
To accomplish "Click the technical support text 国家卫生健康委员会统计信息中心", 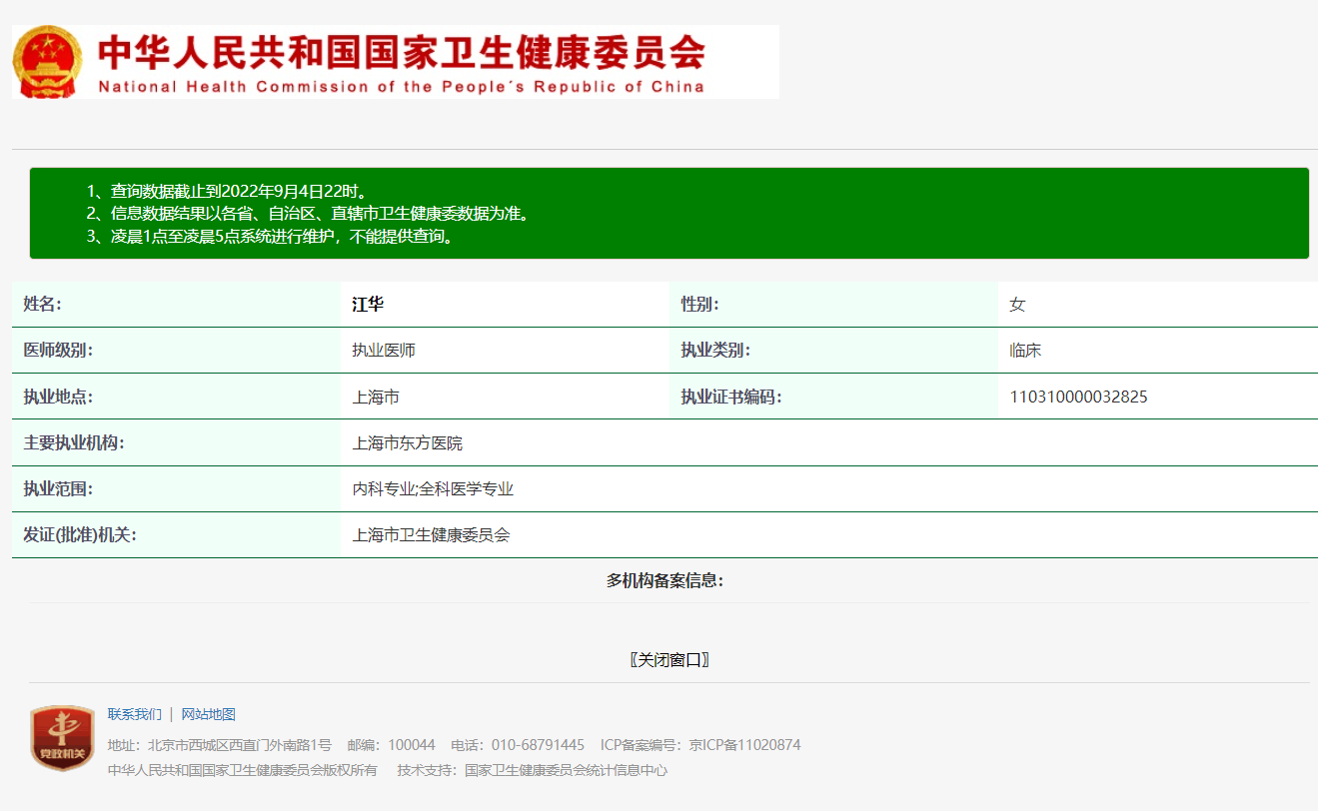I will click(567, 770).
